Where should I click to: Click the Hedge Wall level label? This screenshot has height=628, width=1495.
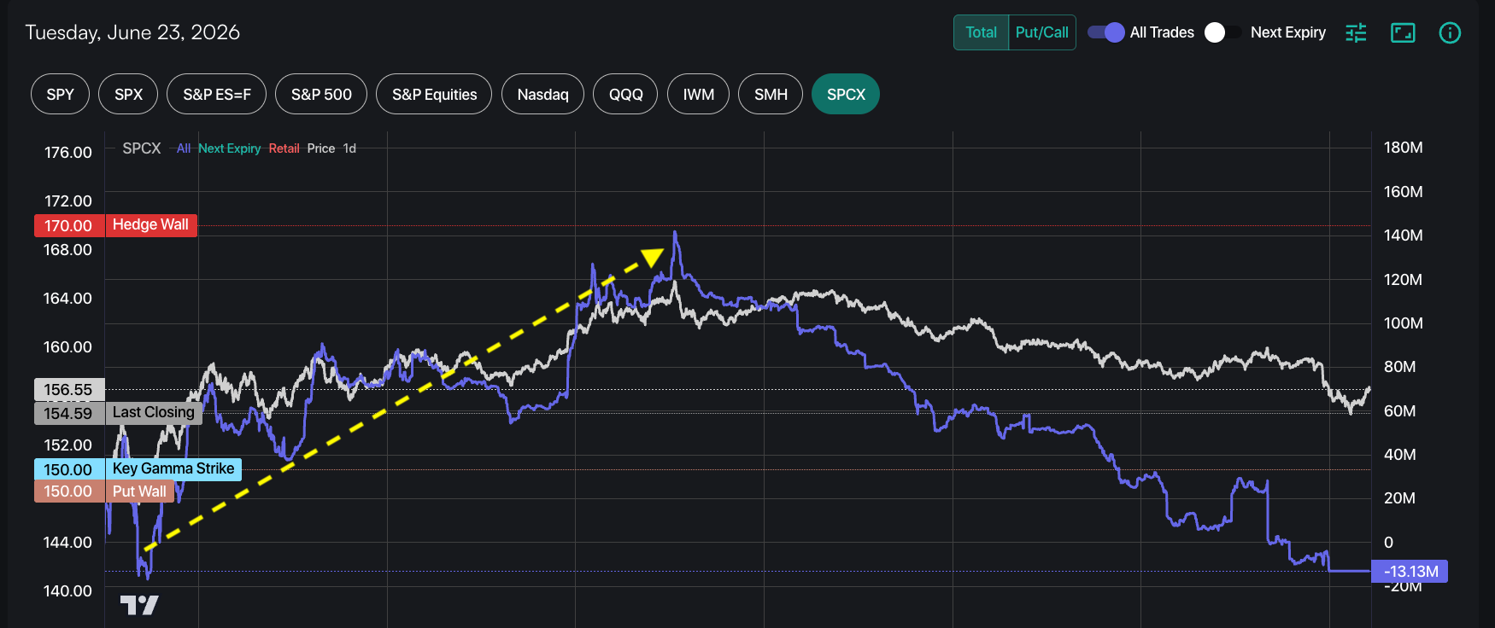point(150,225)
